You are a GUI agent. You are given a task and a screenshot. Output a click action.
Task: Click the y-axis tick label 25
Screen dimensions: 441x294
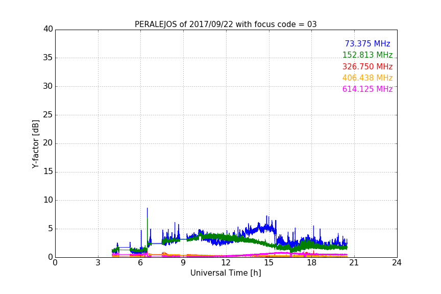(x=48, y=114)
